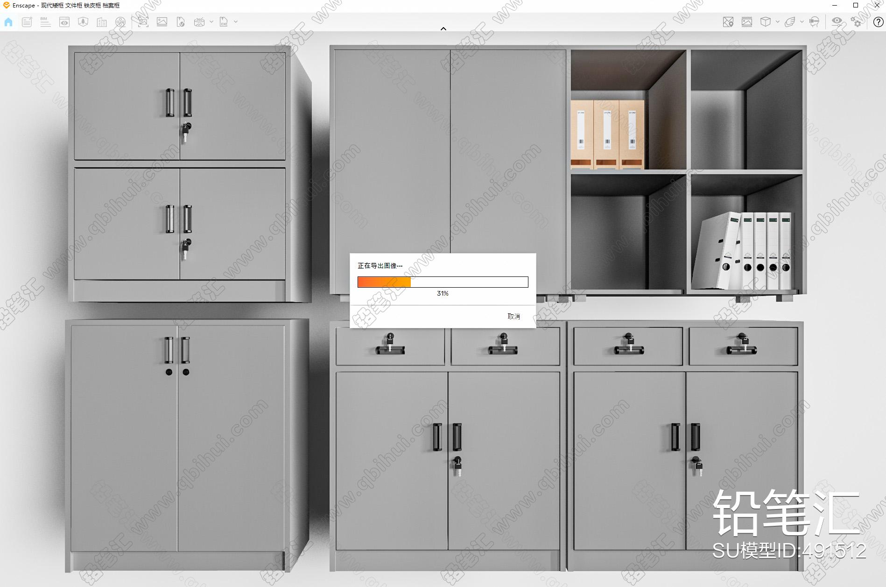Toggle the Safe Frame image icon
This screenshot has height=587, width=886.
point(747,22)
